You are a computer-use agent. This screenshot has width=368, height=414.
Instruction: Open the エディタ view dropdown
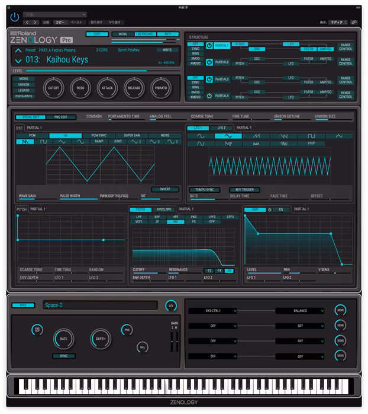339,23
